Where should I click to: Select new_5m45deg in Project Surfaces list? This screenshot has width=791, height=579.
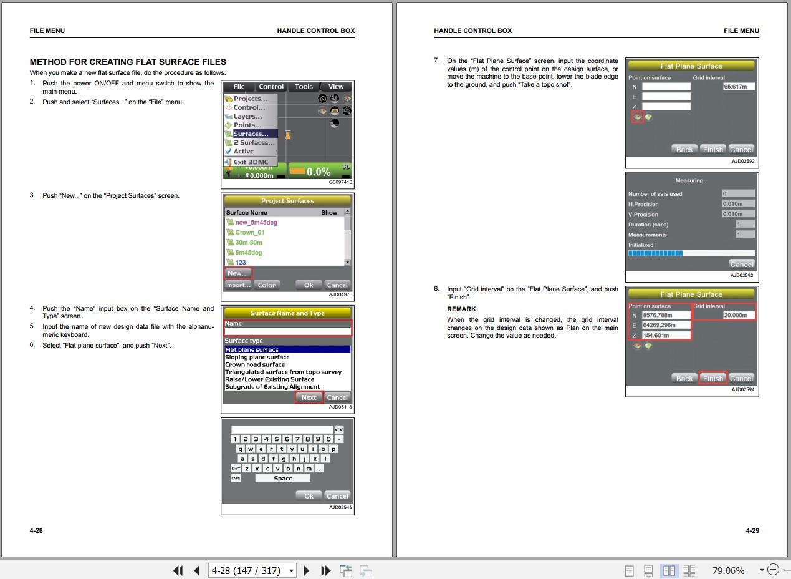point(256,222)
